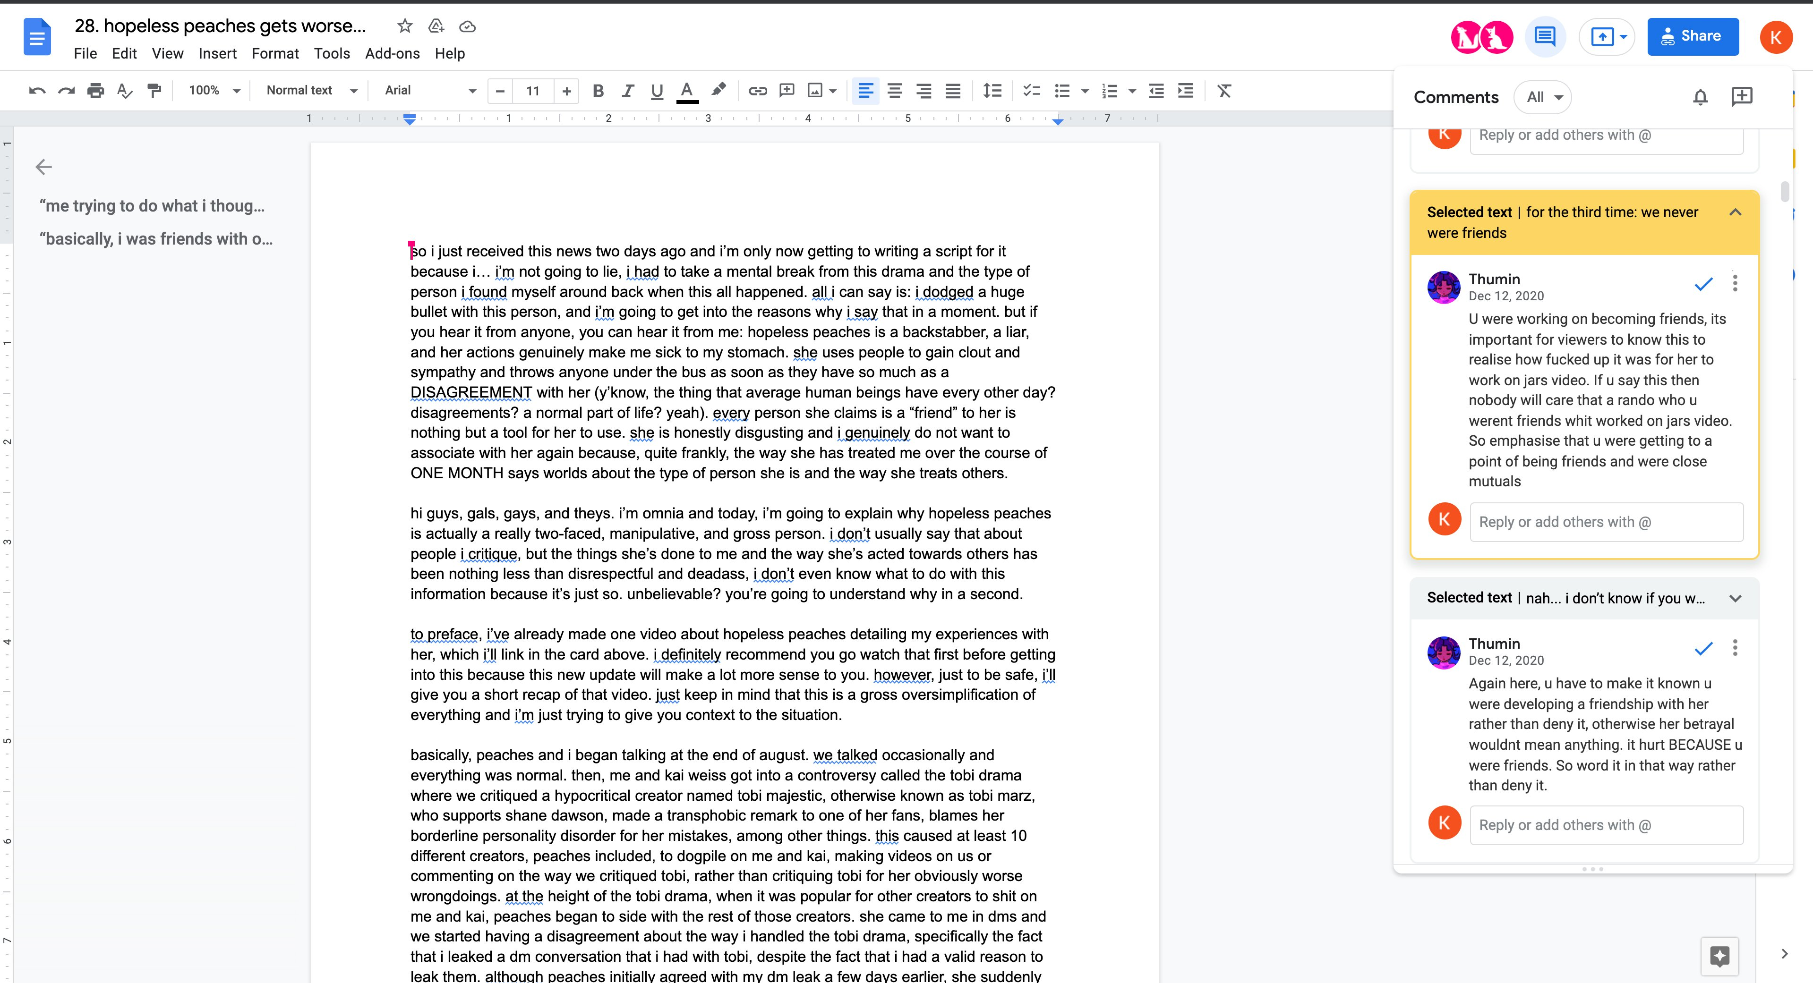
Task: Open the Tools menu
Action: click(x=332, y=53)
